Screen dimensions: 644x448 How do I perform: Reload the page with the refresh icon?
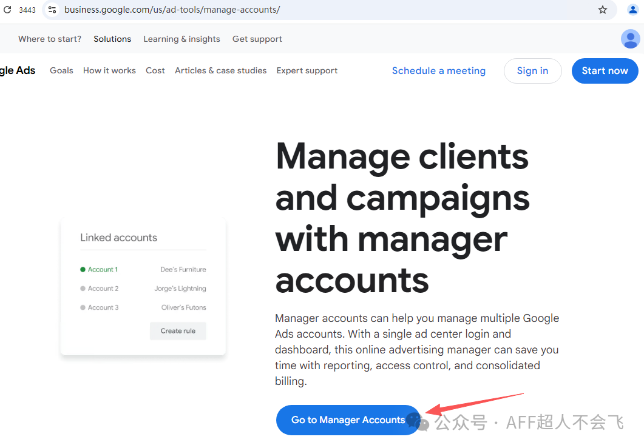(x=7, y=10)
